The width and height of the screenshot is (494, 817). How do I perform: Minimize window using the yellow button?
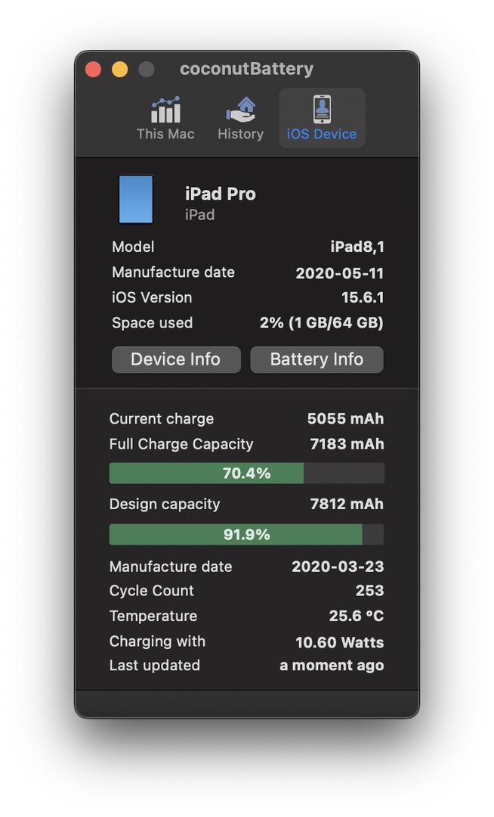click(x=119, y=70)
